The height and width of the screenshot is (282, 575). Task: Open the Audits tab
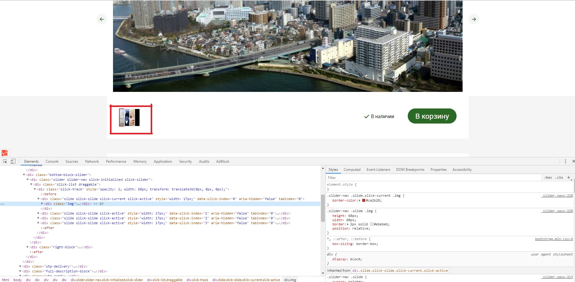[204, 161]
